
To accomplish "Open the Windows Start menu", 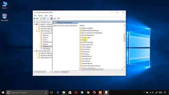I will (x=3, y=92).
